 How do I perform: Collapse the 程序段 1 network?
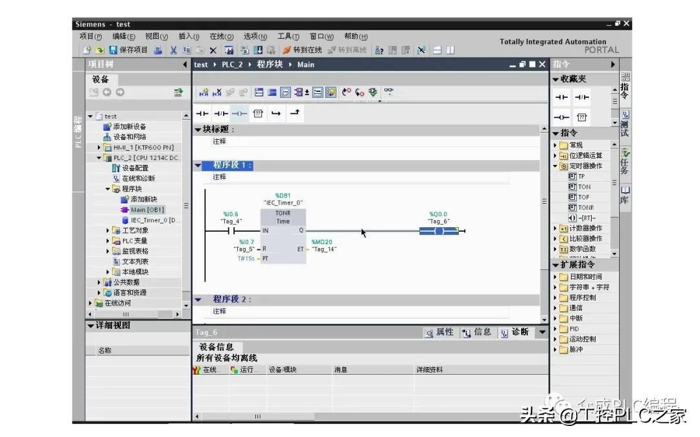(198, 166)
